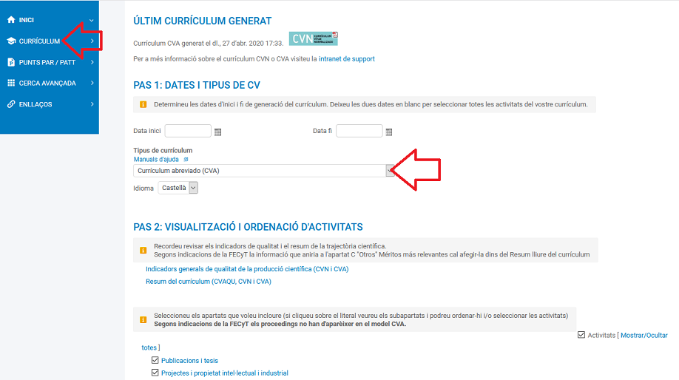Screen dimensions: 679x380
Task: Open the Data fi calendar picker icon
Action: coord(389,132)
